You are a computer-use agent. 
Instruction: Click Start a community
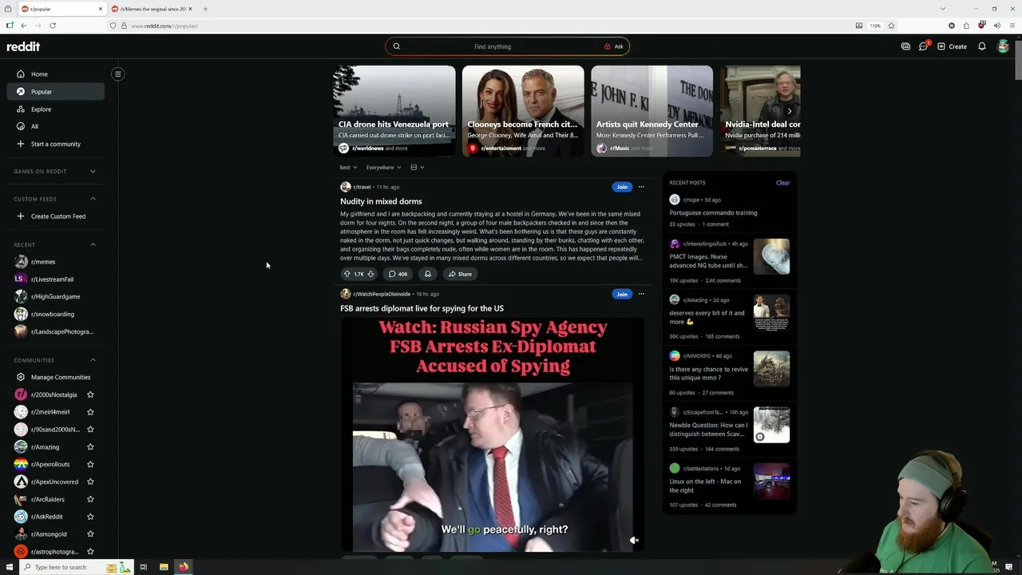(56, 144)
